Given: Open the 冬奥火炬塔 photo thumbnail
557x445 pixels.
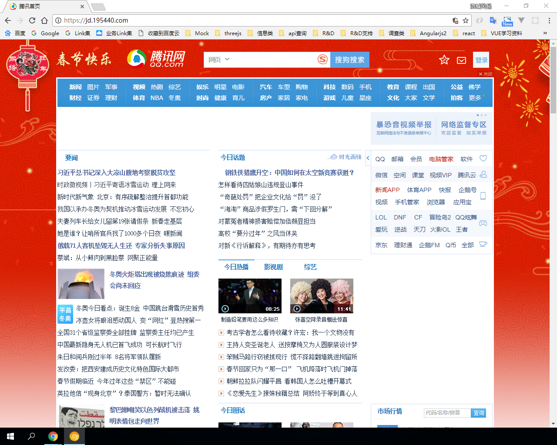Looking at the screenshot, I should point(81,284).
